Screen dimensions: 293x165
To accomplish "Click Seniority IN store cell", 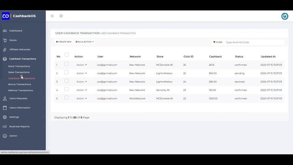I will 163,90.
